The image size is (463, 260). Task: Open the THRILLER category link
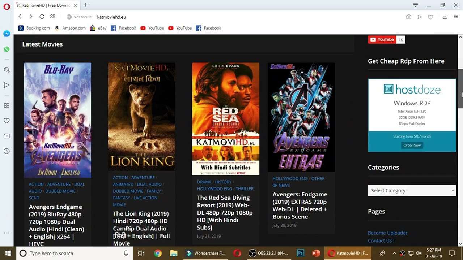pyautogui.click(x=245, y=189)
